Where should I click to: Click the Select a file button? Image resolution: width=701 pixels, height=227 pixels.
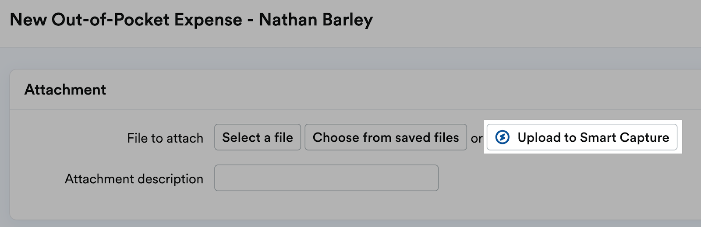[257, 137]
